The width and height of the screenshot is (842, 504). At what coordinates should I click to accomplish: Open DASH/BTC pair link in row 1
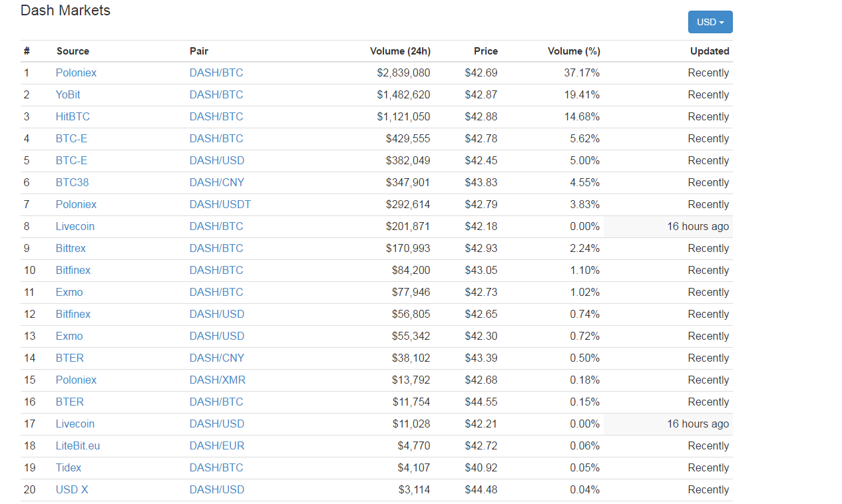[216, 72]
